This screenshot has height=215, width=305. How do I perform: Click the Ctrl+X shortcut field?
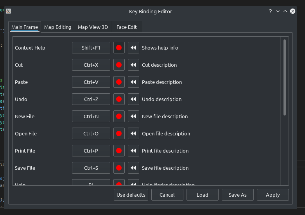tap(91, 65)
